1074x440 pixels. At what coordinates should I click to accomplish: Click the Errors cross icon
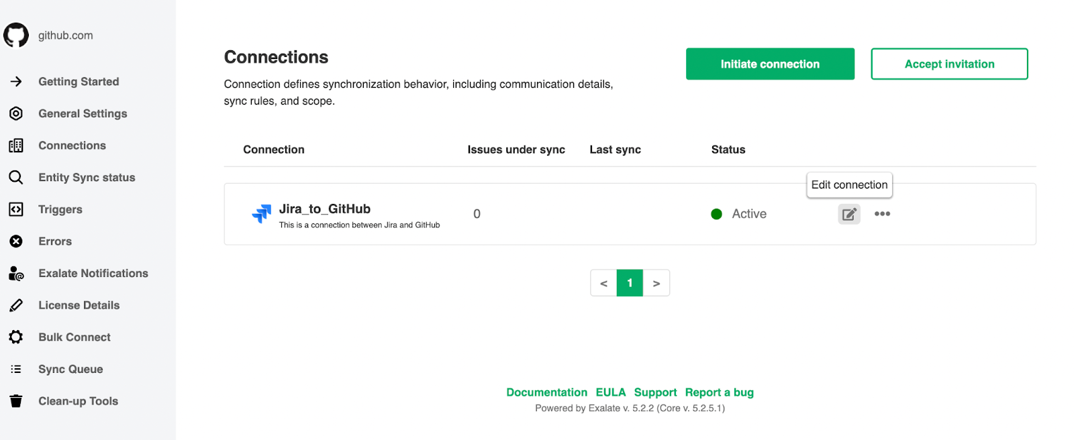(16, 241)
